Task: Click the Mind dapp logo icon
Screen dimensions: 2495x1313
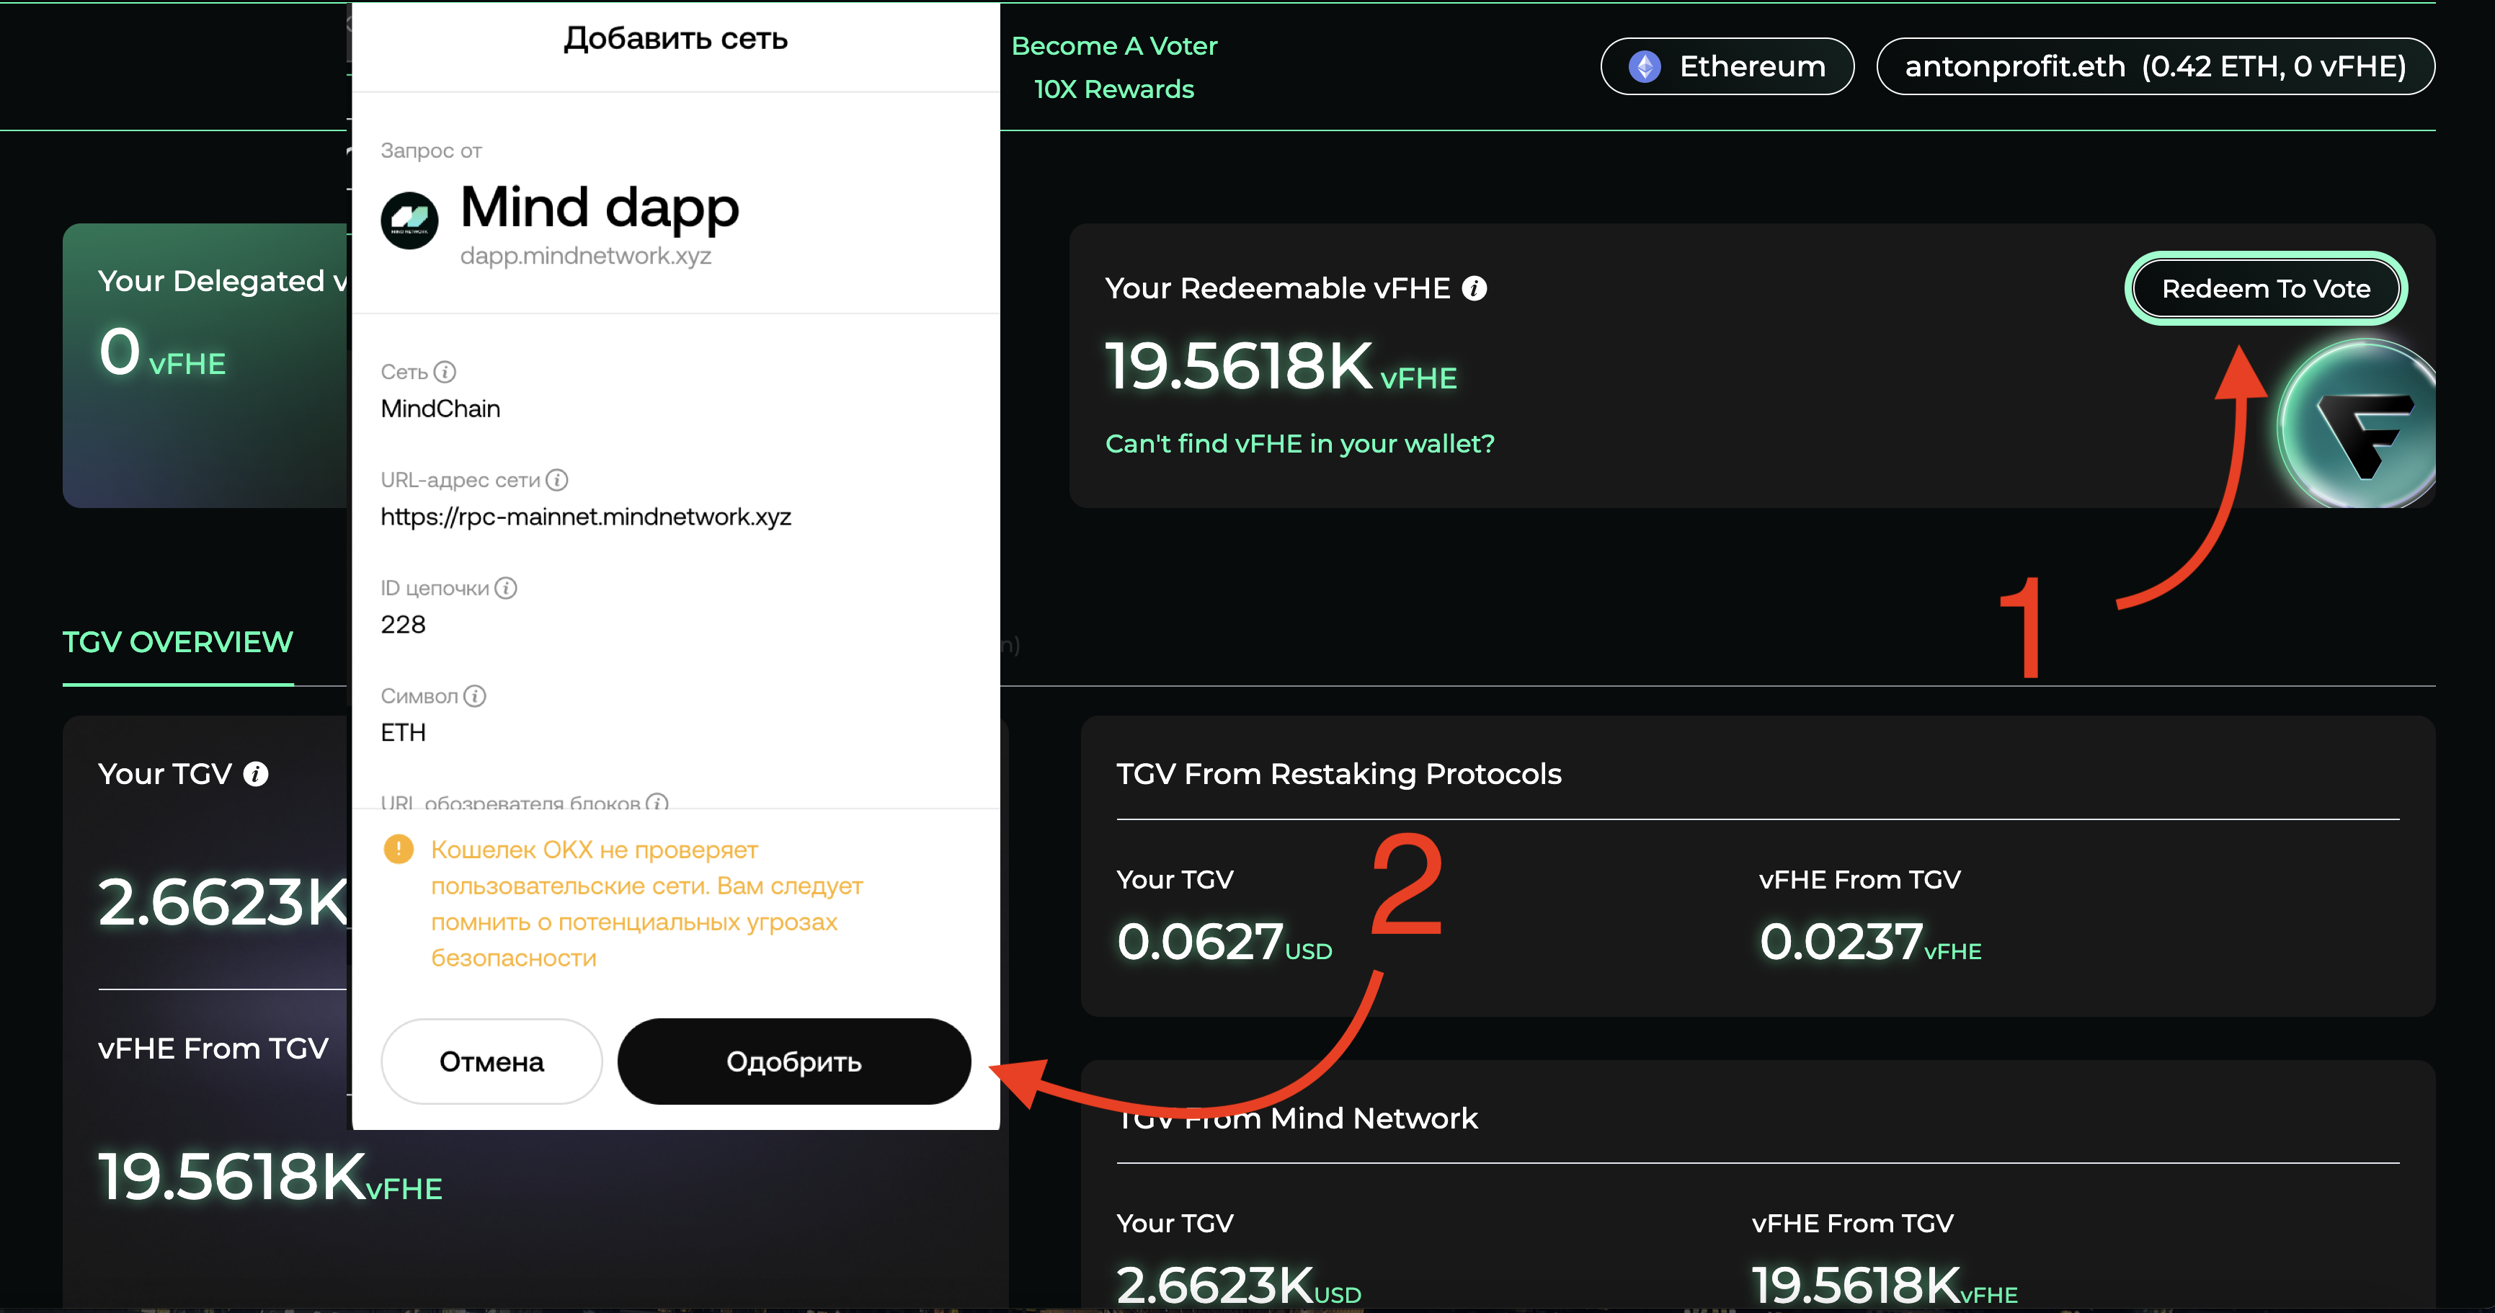Action: coord(409,220)
